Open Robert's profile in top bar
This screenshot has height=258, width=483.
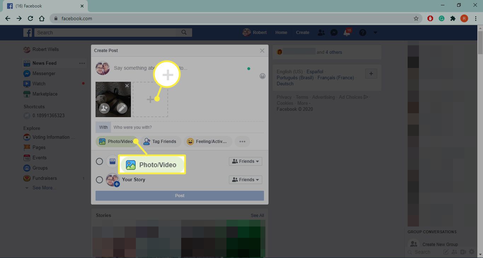click(255, 33)
